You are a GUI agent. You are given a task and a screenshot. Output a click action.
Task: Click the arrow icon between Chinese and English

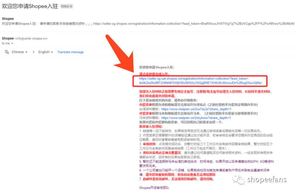[x=33, y=52]
